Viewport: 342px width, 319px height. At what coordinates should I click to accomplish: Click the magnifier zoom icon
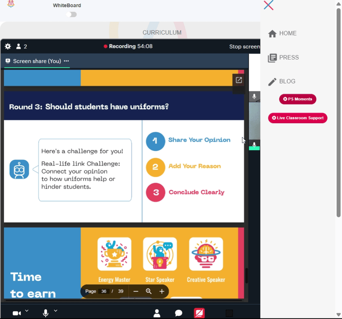coord(149,291)
